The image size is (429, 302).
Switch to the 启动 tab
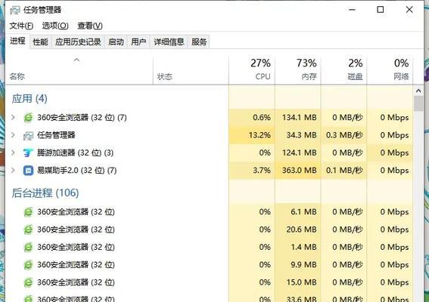point(116,42)
